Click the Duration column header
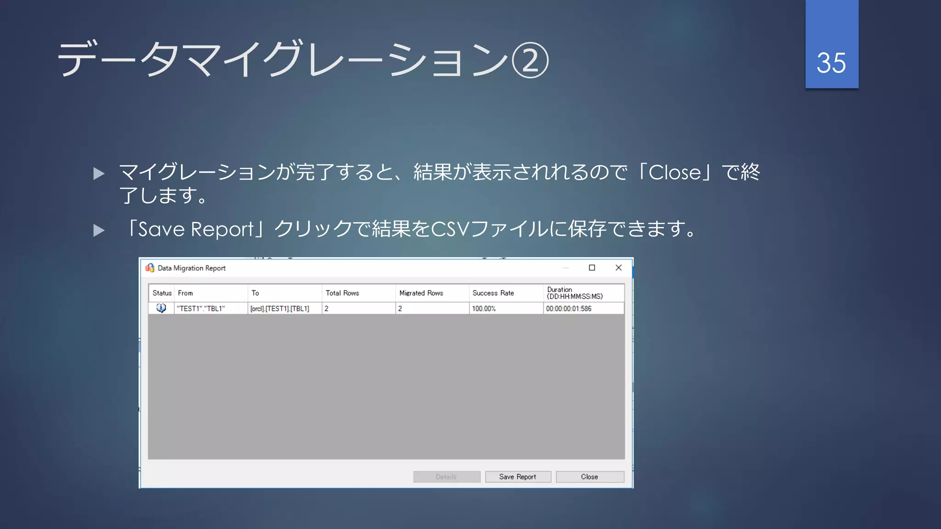 [584, 293]
